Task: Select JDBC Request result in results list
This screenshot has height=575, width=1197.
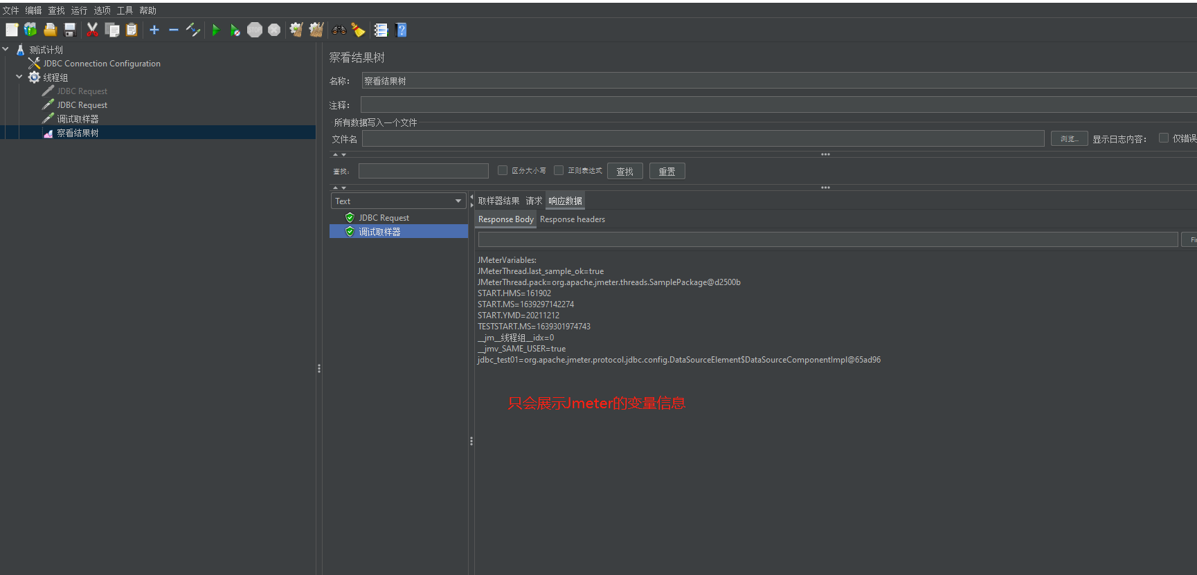Action: coord(384,218)
